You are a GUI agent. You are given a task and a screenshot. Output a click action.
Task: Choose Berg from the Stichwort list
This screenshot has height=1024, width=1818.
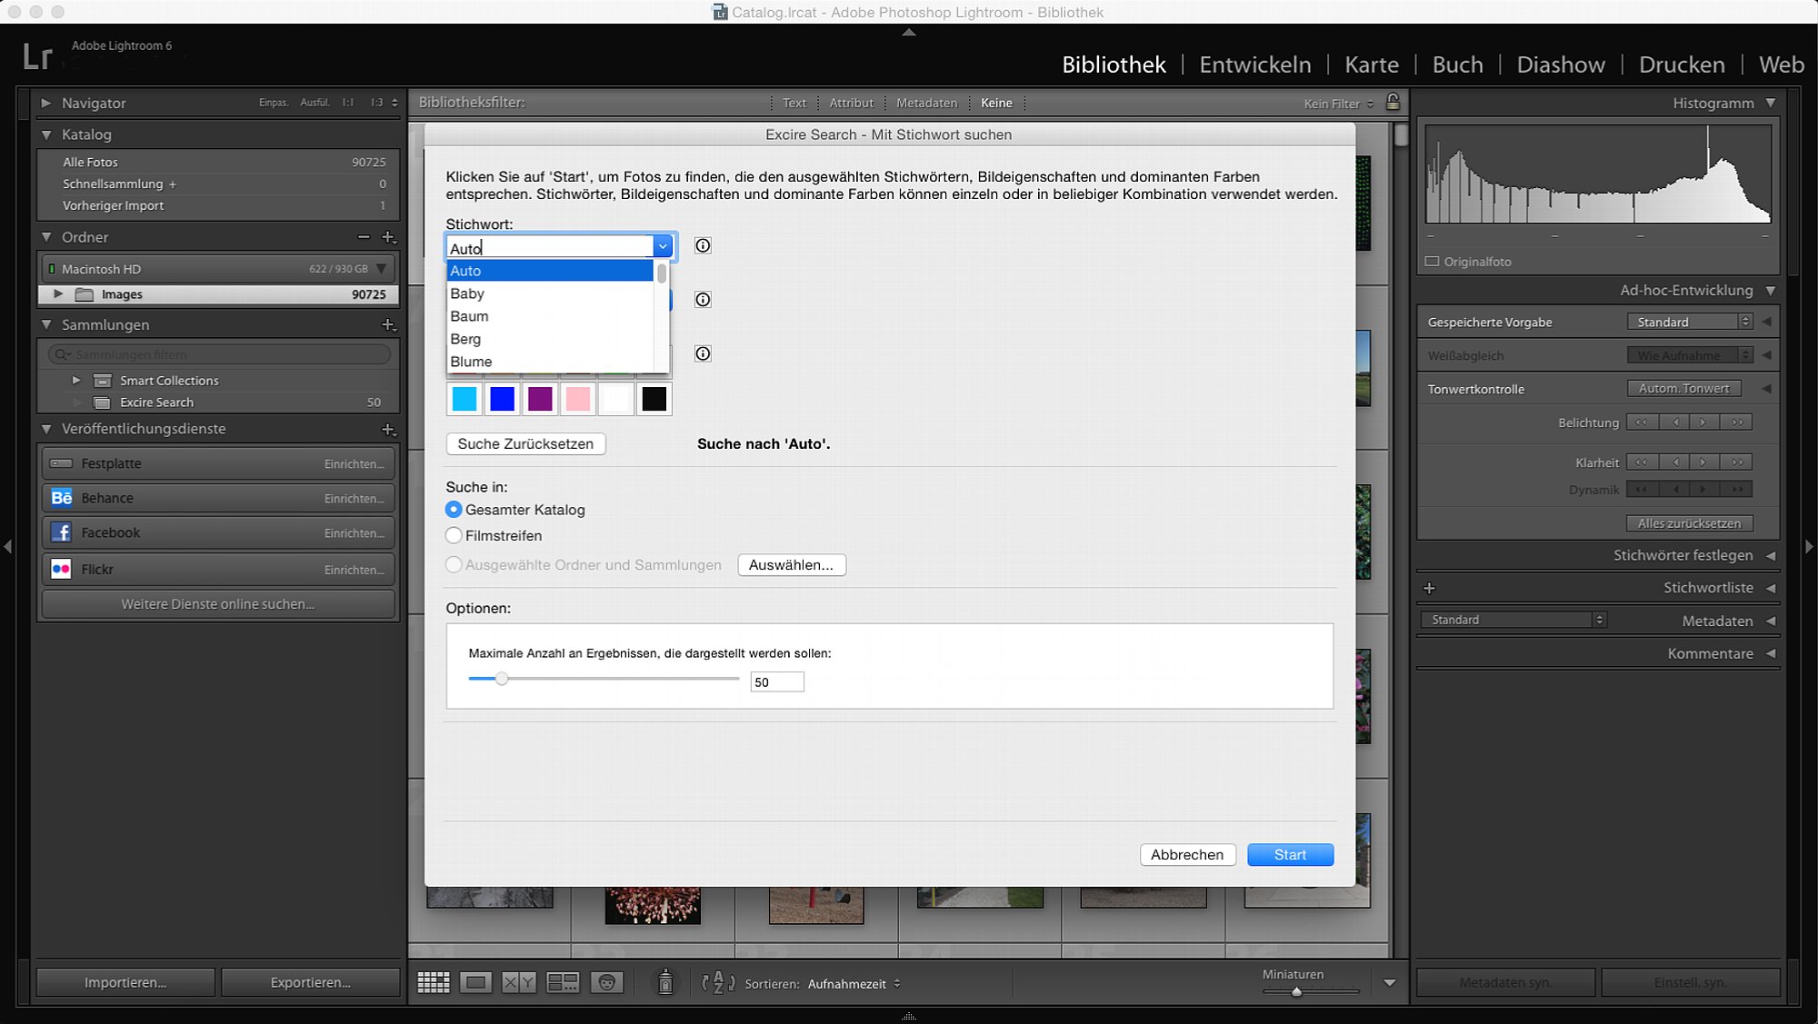[550, 339]
